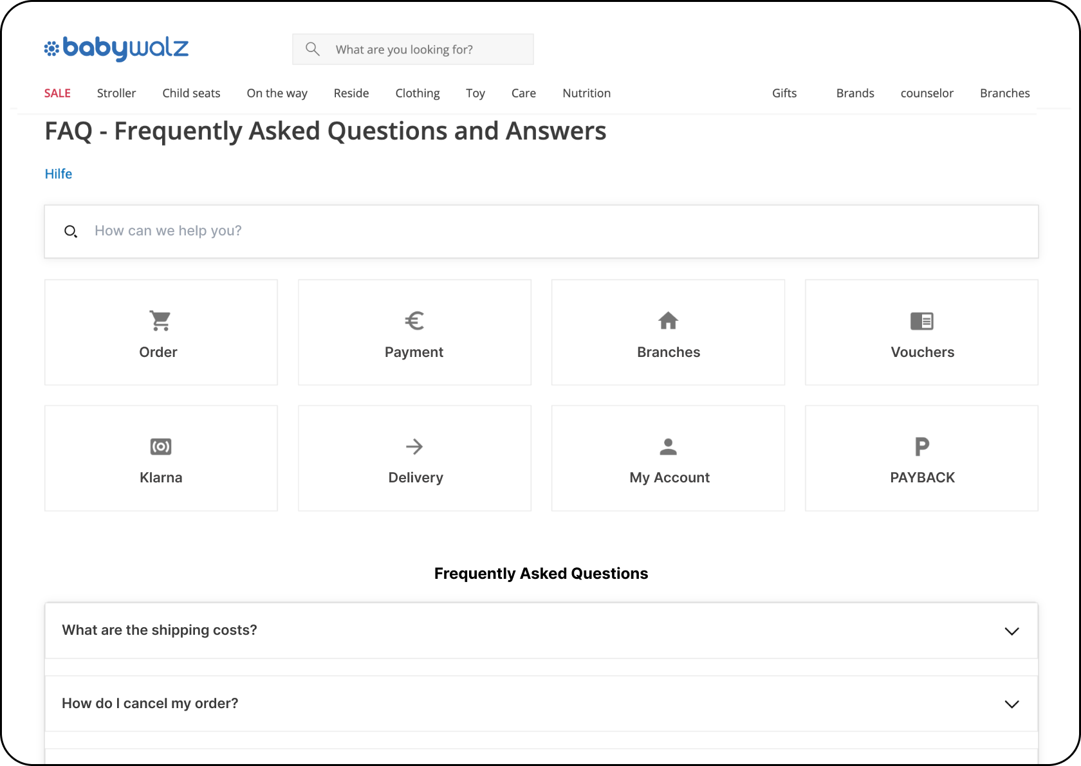
Task: Click the PAYBACK P icon
Action: (x=921, y=446)
